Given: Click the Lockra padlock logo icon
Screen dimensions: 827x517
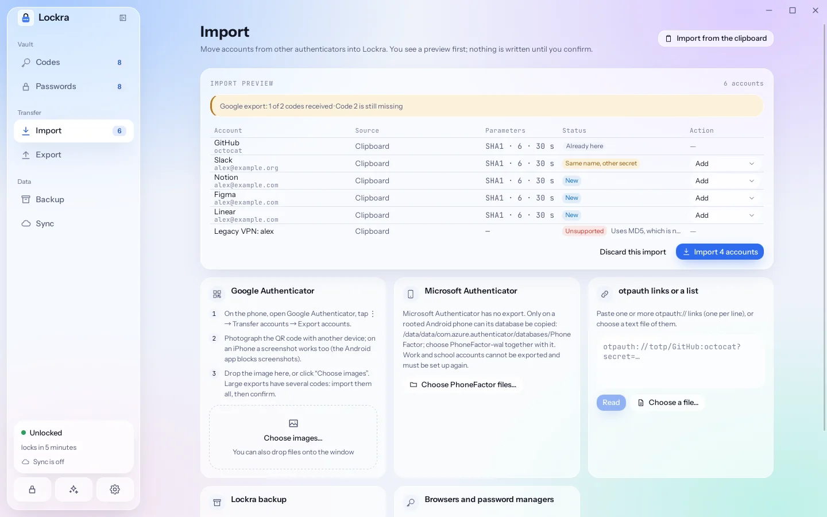Looking at the screenshot, I should (25, 18).
